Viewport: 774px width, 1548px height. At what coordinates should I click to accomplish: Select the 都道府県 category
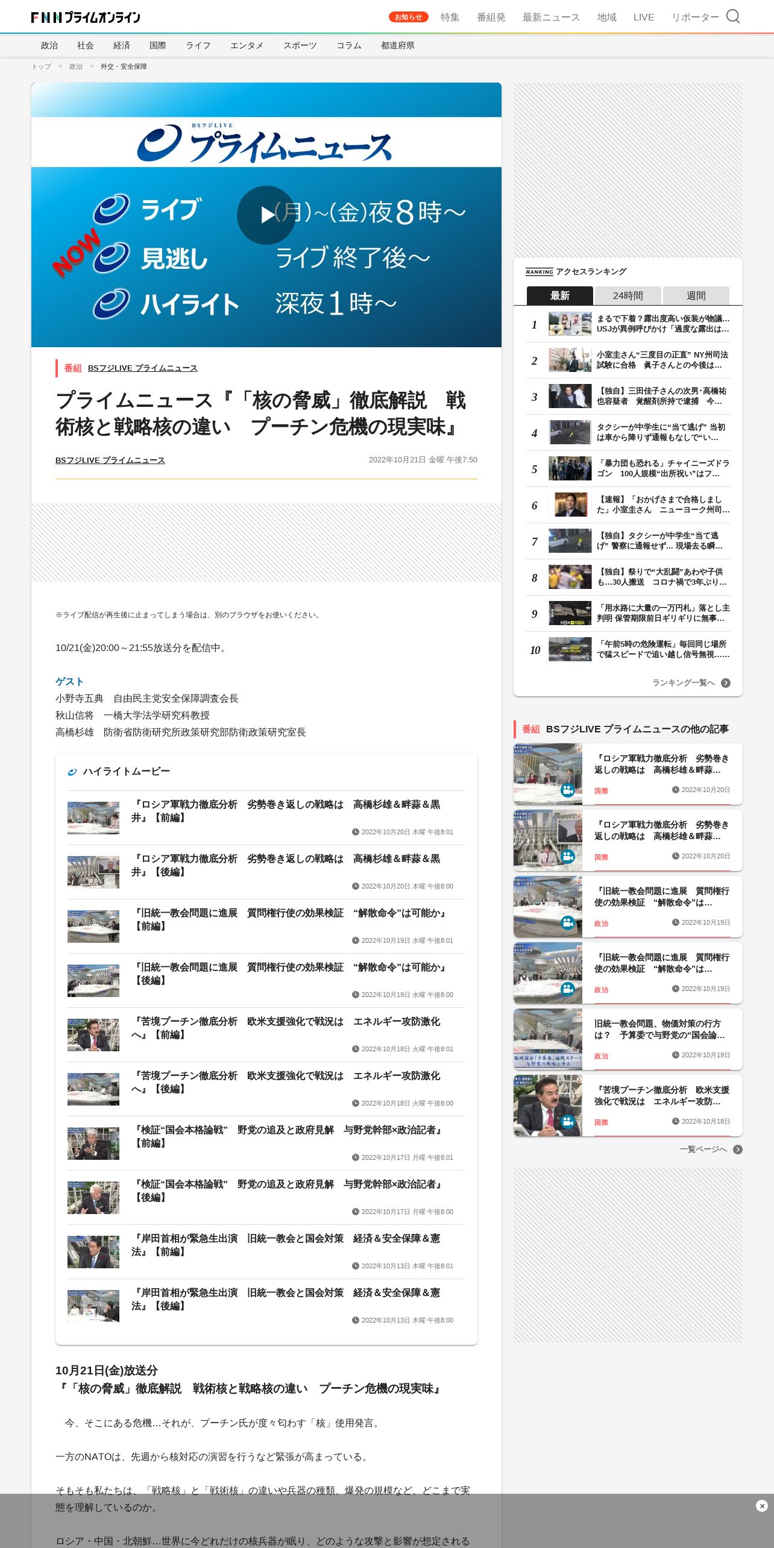coord(398,45)
